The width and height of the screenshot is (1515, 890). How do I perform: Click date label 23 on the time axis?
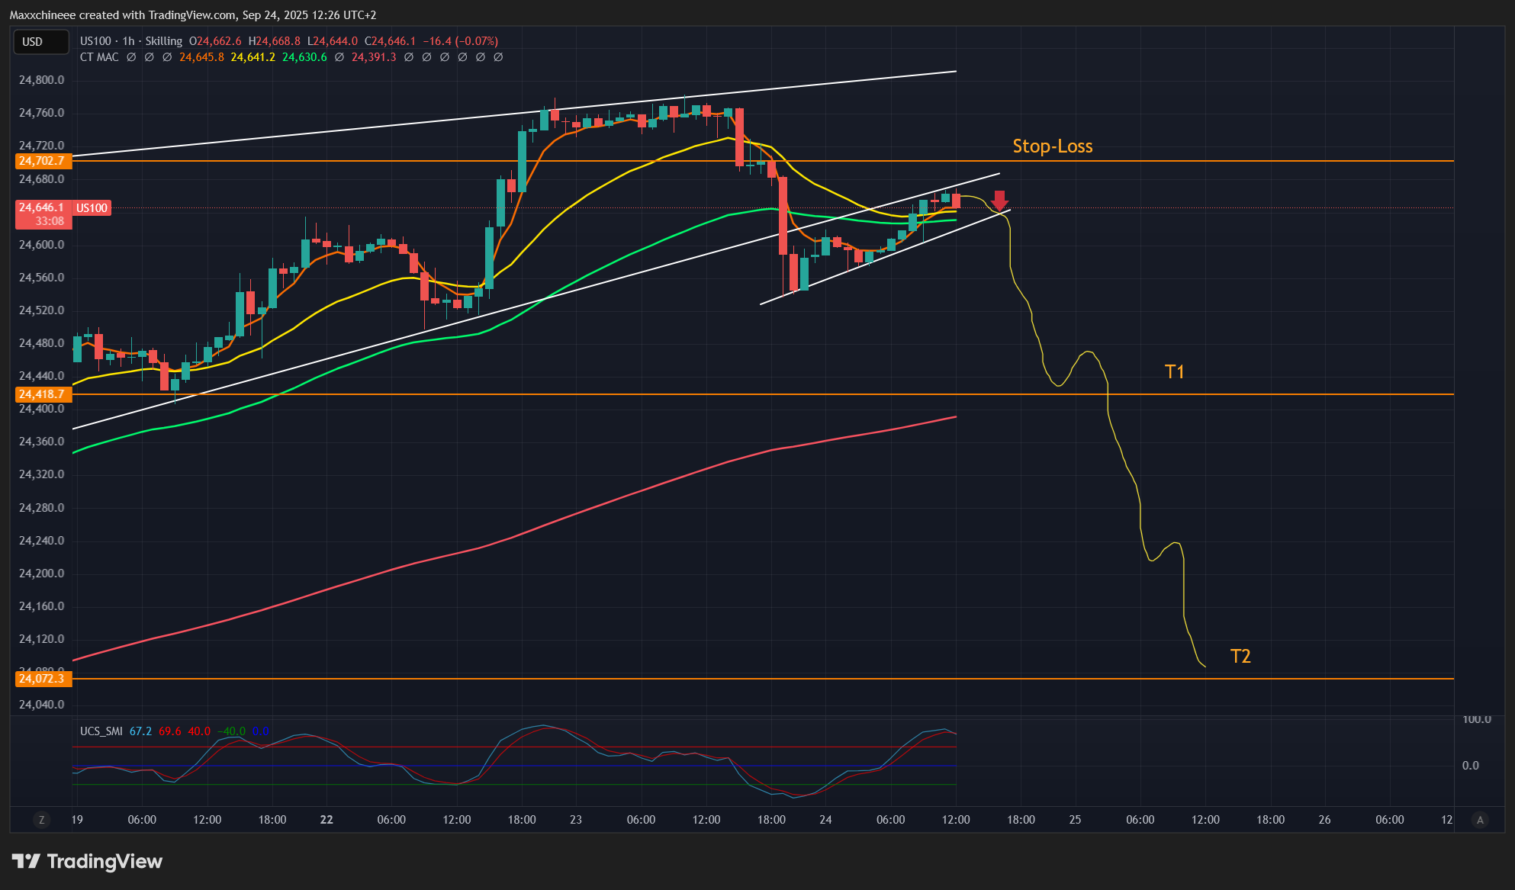[x=576, y=820]
